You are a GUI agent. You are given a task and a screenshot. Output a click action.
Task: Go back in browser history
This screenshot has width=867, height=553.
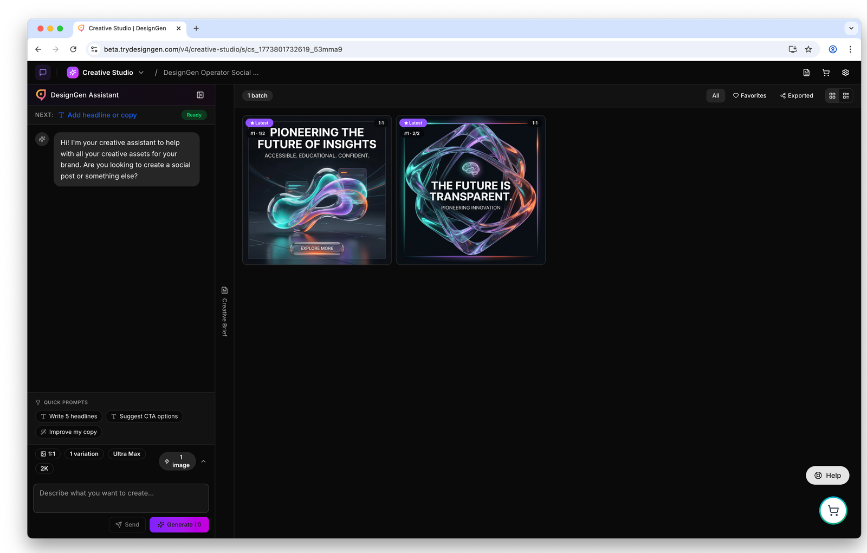[x=38, y=49]
